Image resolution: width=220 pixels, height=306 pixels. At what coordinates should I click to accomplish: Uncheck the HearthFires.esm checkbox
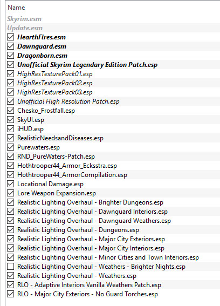[x=11, y=37]
